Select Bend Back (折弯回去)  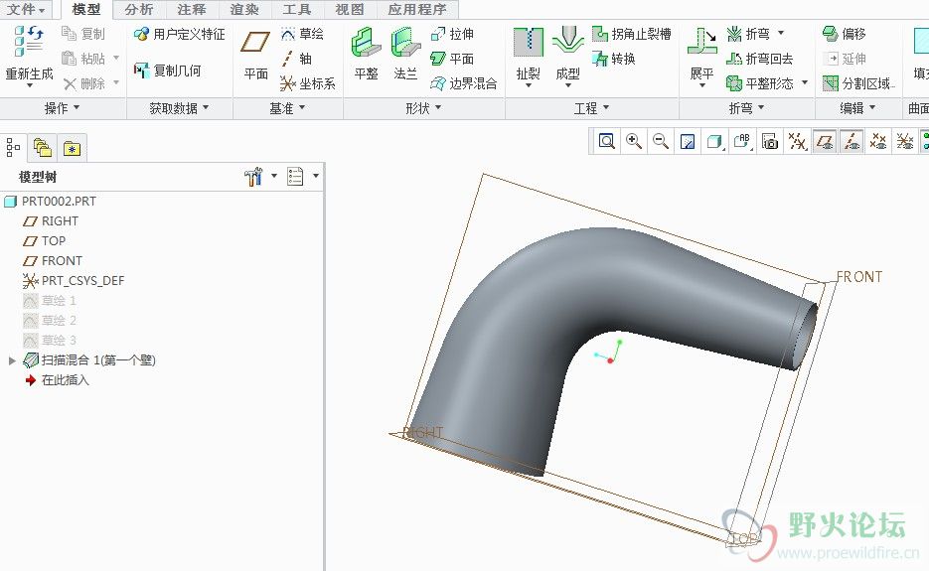[759, 58]
